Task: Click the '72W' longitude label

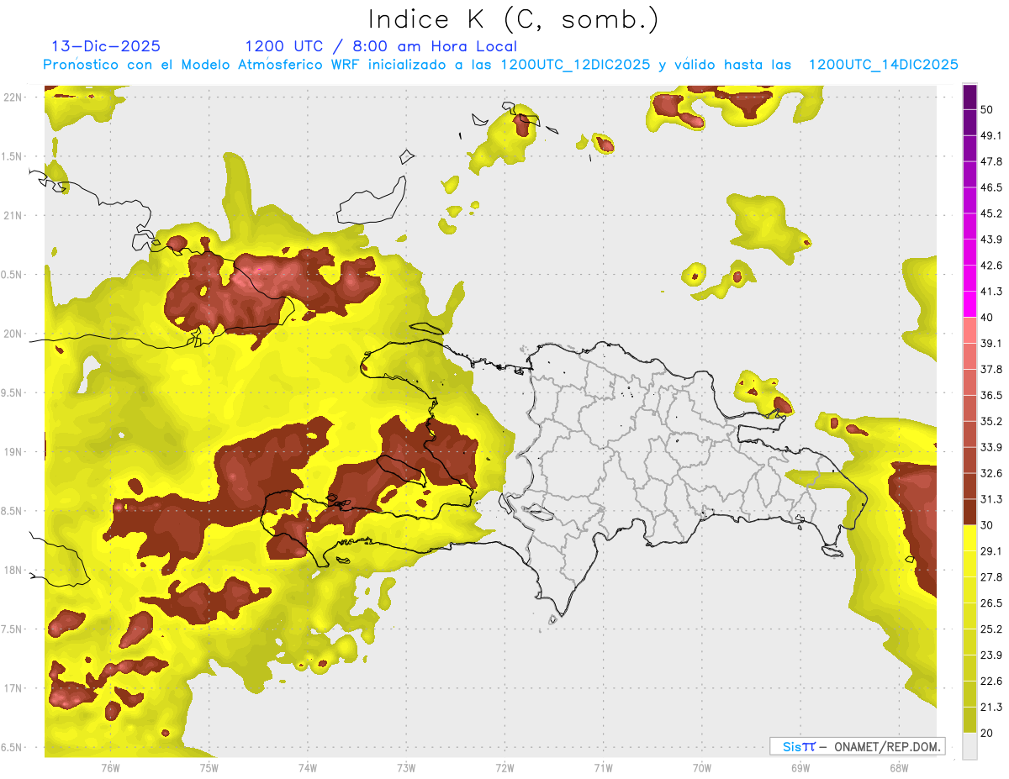Action: pos(504,767)
